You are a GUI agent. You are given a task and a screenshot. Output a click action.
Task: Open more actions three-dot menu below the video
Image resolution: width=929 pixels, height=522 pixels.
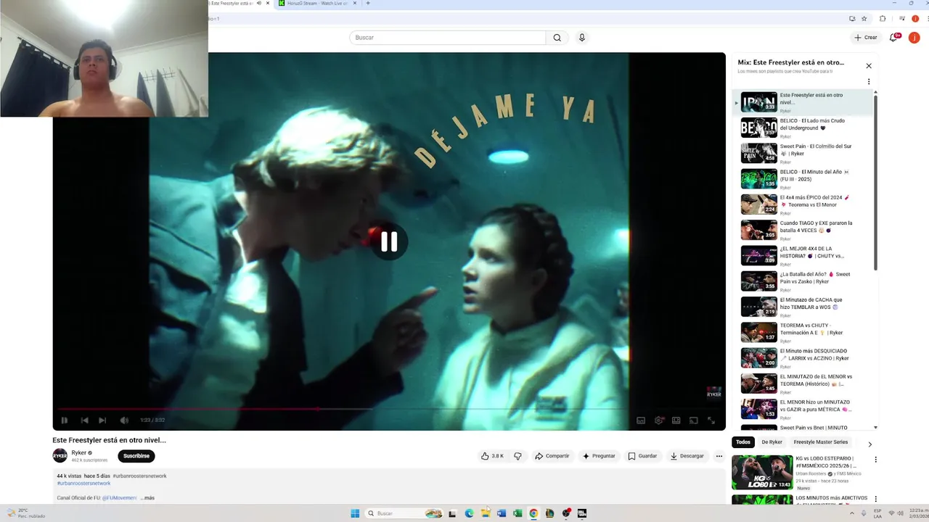click(x=719, y=456)
